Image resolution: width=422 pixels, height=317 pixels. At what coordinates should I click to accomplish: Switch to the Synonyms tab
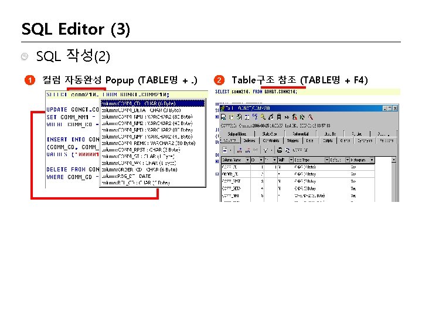365,140
